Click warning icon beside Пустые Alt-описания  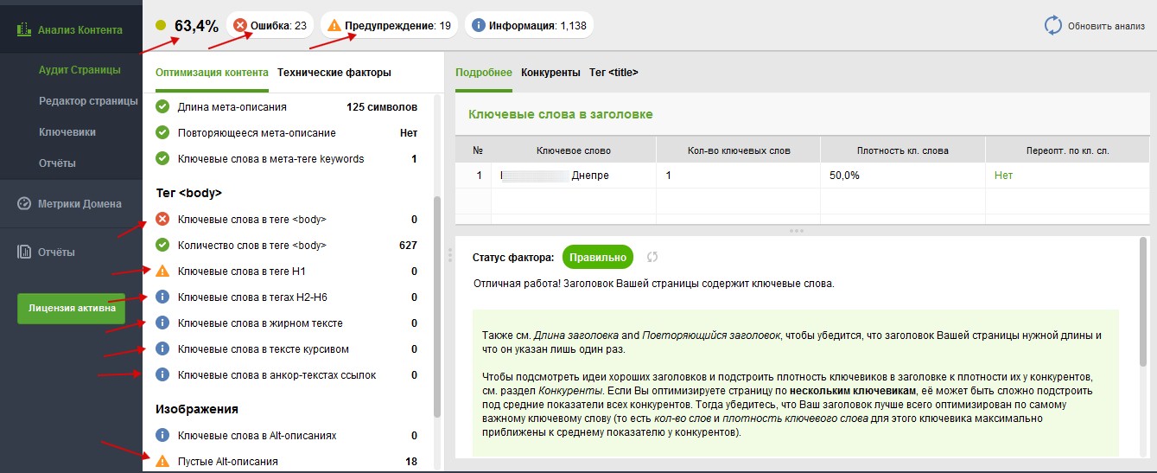[x=162, y=462]
